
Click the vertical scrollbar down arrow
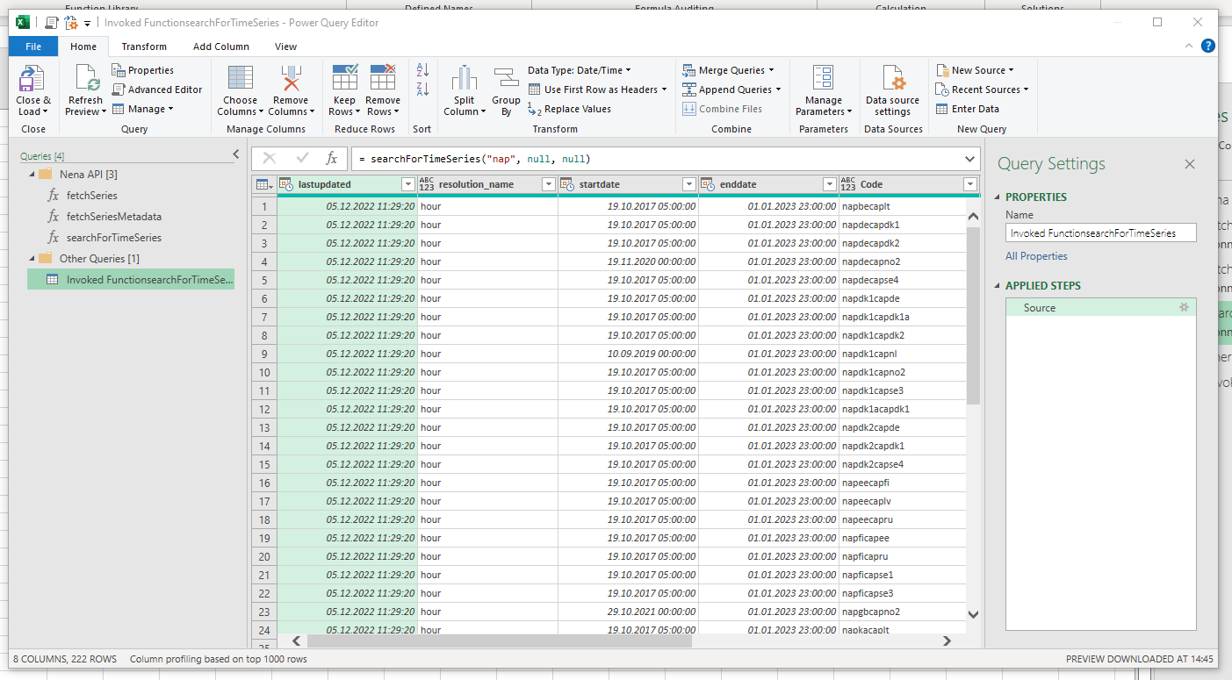pos(973,615)
